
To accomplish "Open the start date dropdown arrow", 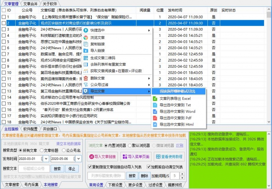I will 46,159.
